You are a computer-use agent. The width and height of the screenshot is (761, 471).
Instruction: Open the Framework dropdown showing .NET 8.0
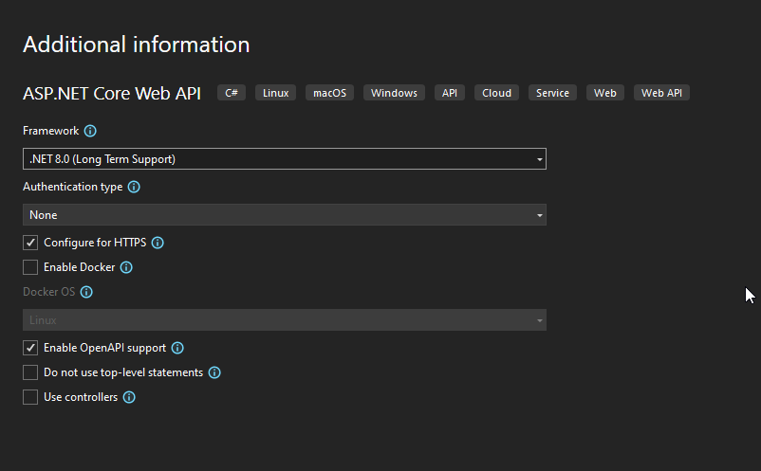[284, 159]
